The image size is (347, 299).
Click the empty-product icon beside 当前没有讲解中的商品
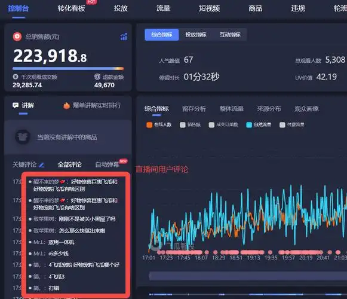pos(23,137)
